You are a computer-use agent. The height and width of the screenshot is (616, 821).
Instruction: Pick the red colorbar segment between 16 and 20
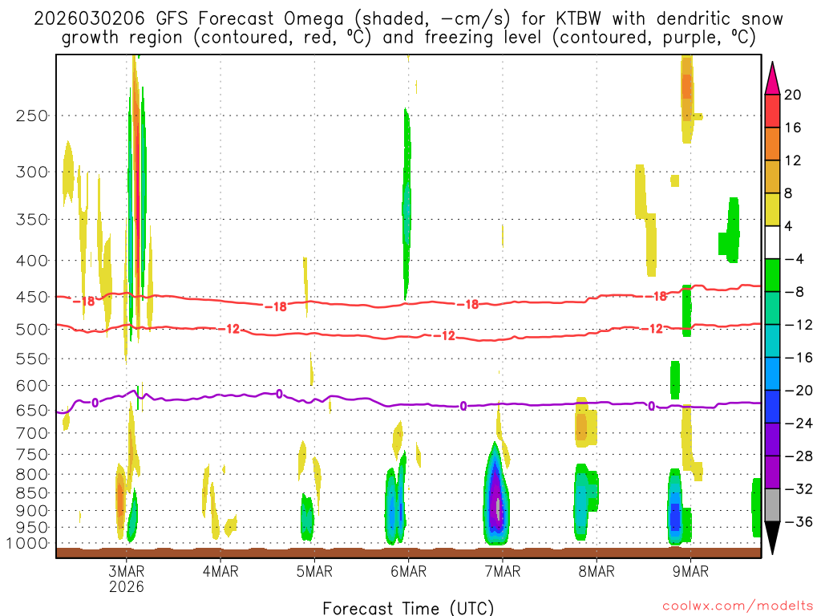pos(772,111)
